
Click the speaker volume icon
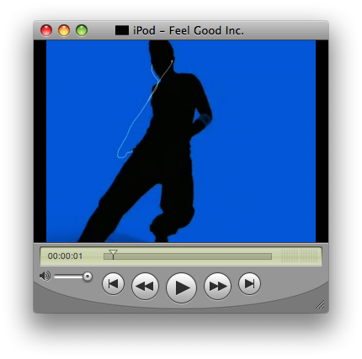coord(45,277)
